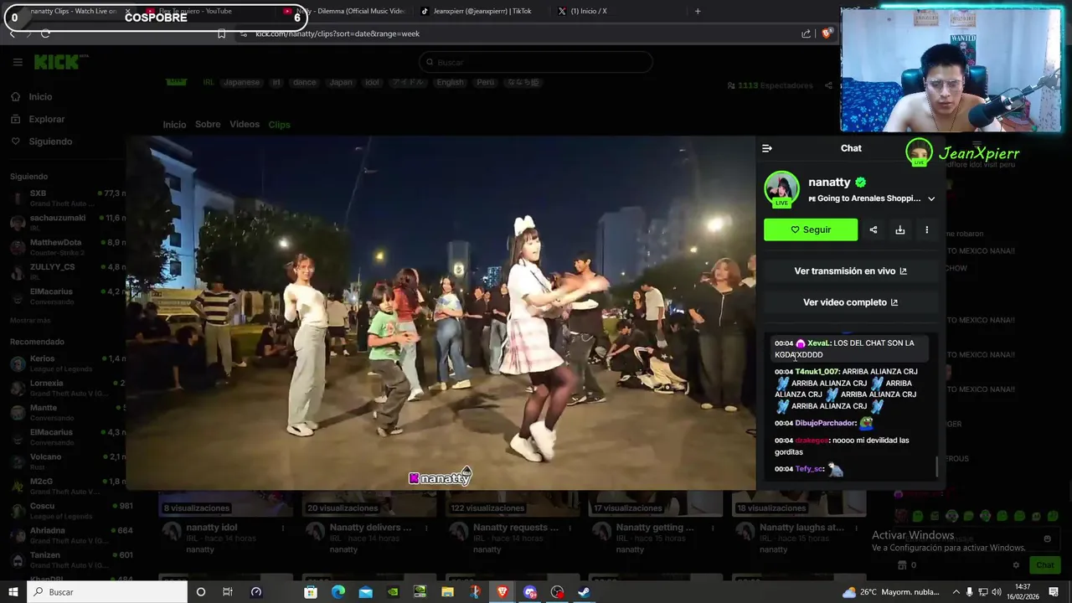The width and height of the screenshot is (1072, 603).
Task: Click nanatty's live avatar in the clip panel
Action: [781, 189]
